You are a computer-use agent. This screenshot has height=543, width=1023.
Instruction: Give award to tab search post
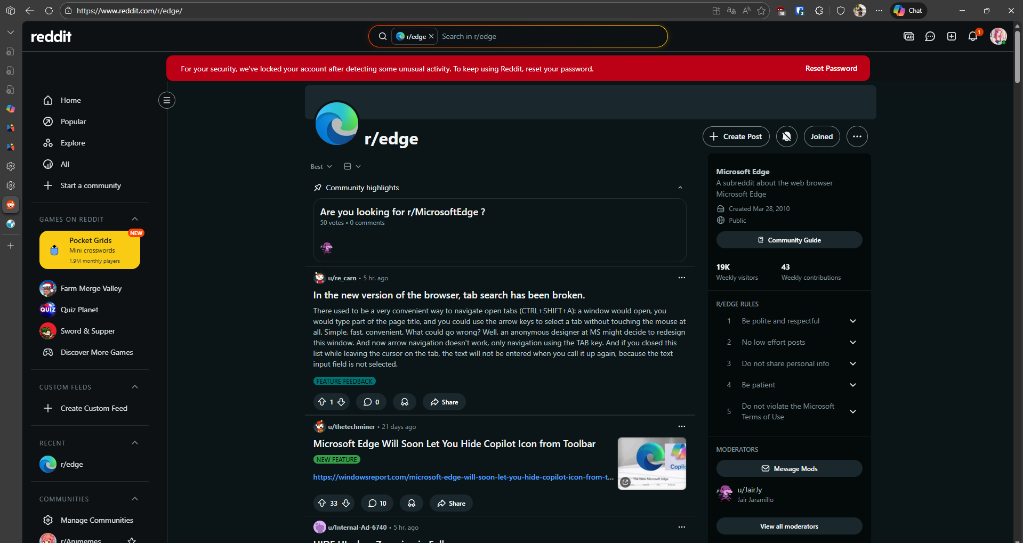point(405,402)
